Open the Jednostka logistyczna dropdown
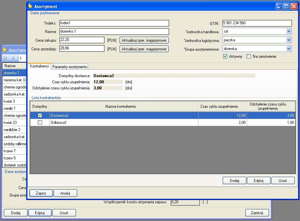 [289, 40]
